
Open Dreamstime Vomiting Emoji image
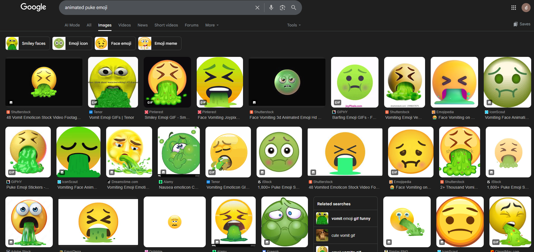(x=129, y=152)
